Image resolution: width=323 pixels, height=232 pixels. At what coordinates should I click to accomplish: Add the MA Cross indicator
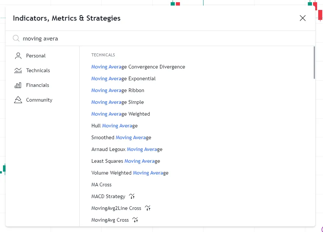pyautogui.click(x=101, y=184)
